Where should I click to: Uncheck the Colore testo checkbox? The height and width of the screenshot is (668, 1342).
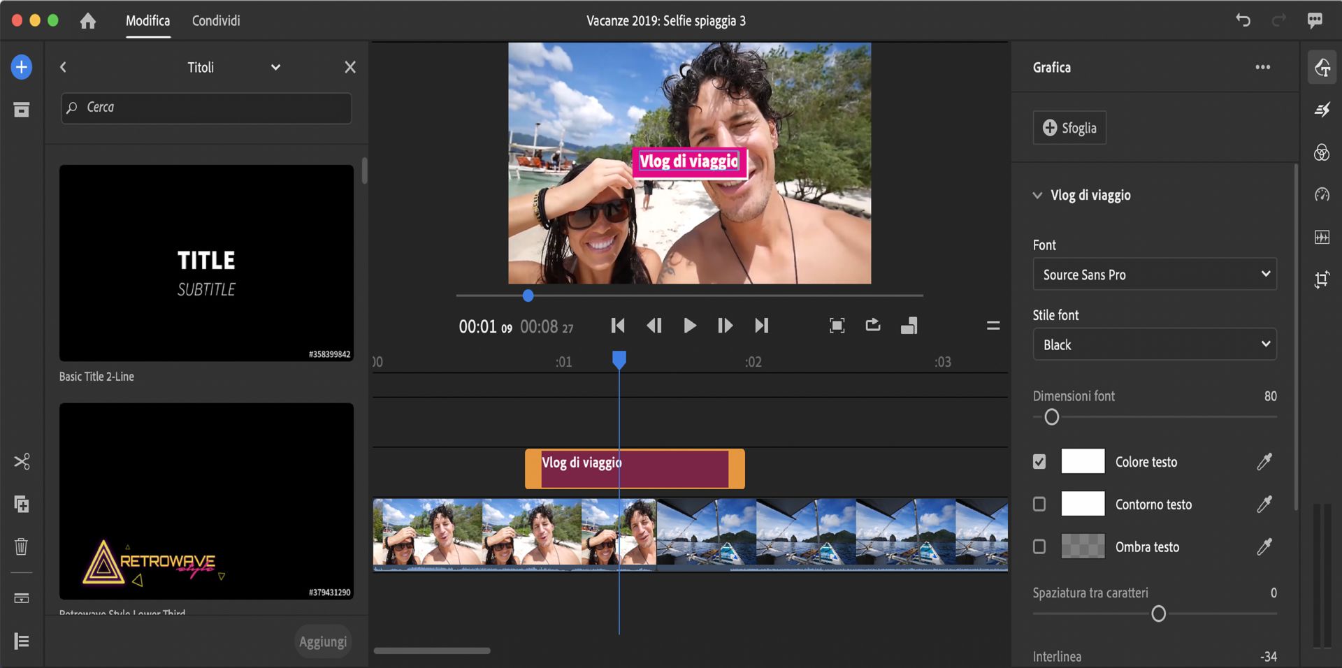(1039, 461)
